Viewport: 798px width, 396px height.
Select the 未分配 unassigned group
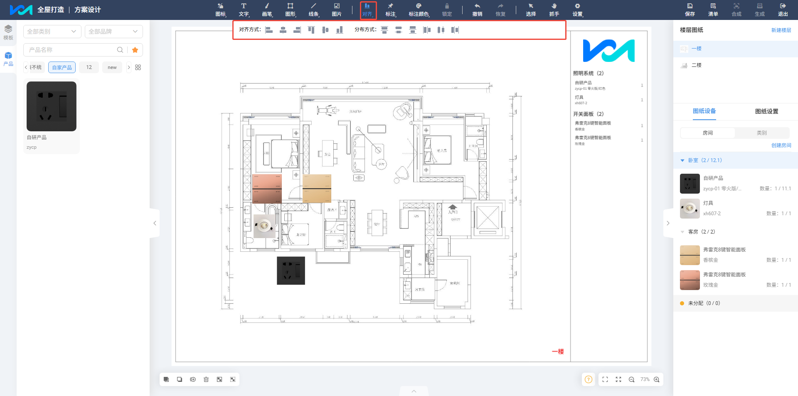(x=736, y=303)
